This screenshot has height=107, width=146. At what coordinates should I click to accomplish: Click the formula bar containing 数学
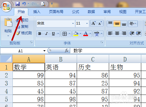click(108, 51)
